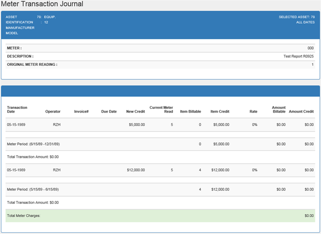Click the Item Billable column header
This screenshot has width=321, height=234.
[190, 111]
